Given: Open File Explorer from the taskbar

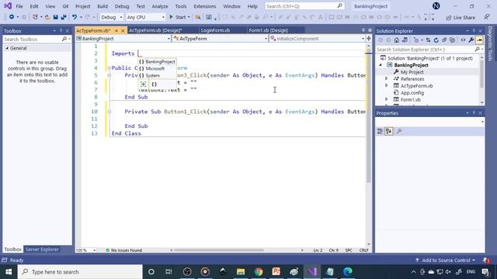Looking at the screenshot, I should 241,272.
